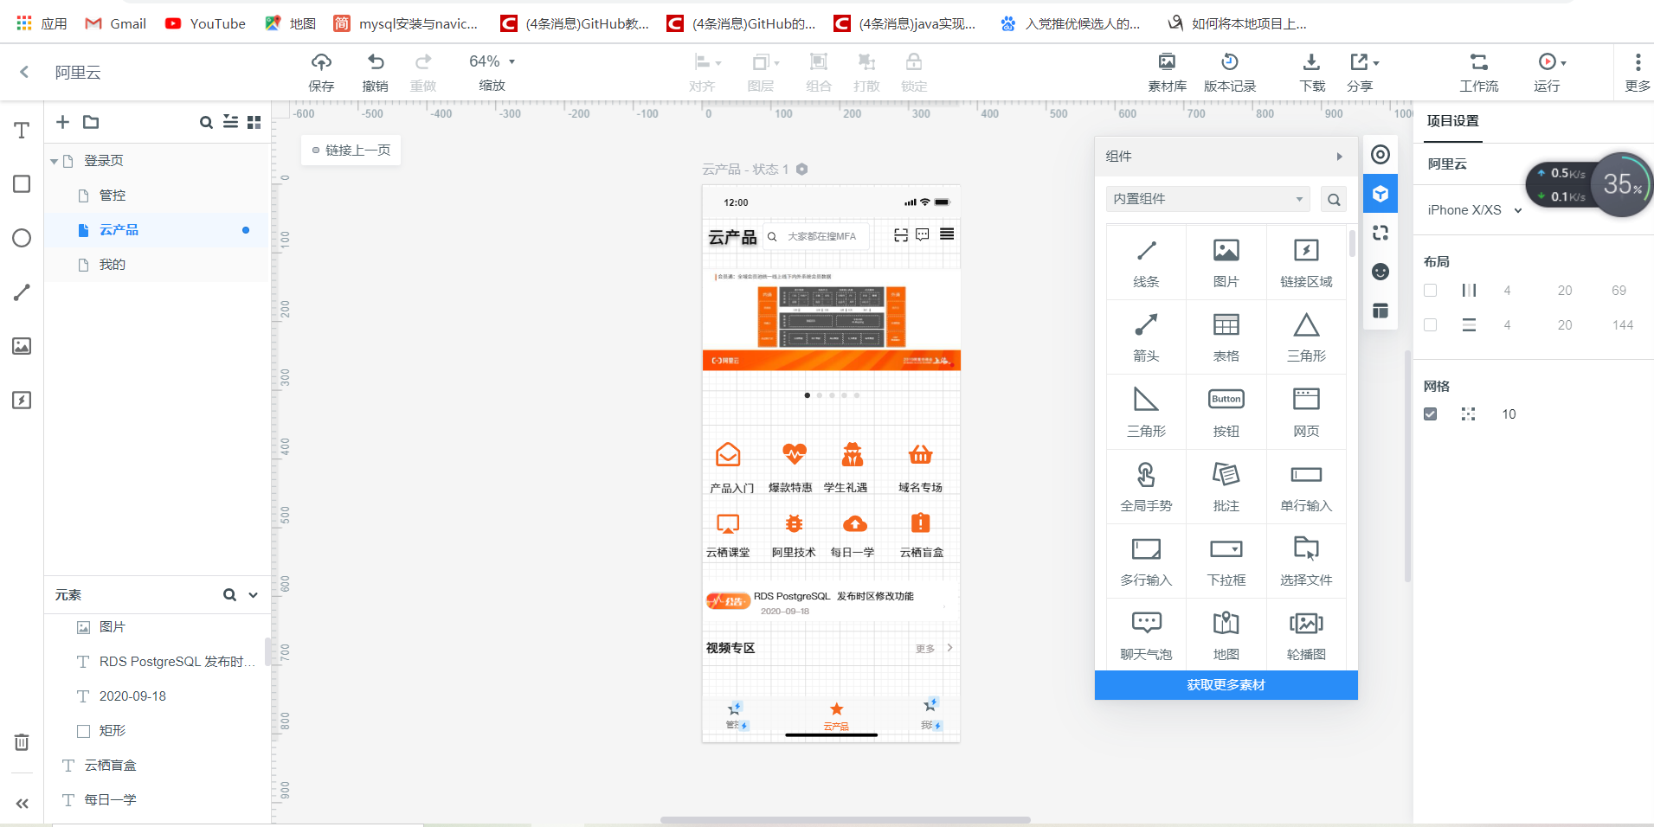Select the link hotspot tool in left toolbar
The width and height of the screenshot is (1654, 827).
pos(22,400)
